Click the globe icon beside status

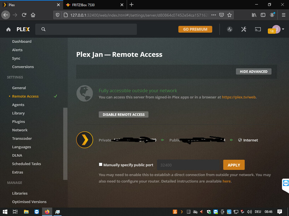pos(85,93)
